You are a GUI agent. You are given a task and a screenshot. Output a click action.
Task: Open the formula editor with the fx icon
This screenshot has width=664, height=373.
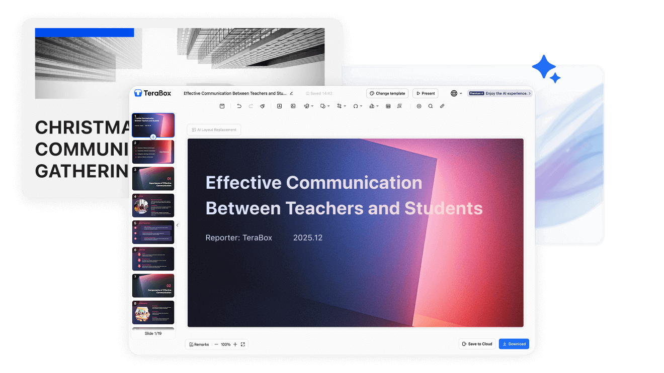pos(400,106)
